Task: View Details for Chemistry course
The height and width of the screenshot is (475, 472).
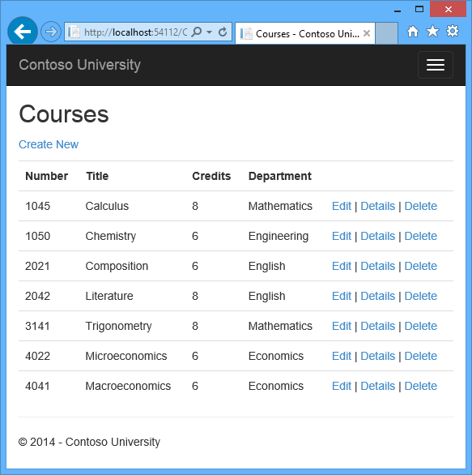Action: pyautogui.click(x=377, y=236)
